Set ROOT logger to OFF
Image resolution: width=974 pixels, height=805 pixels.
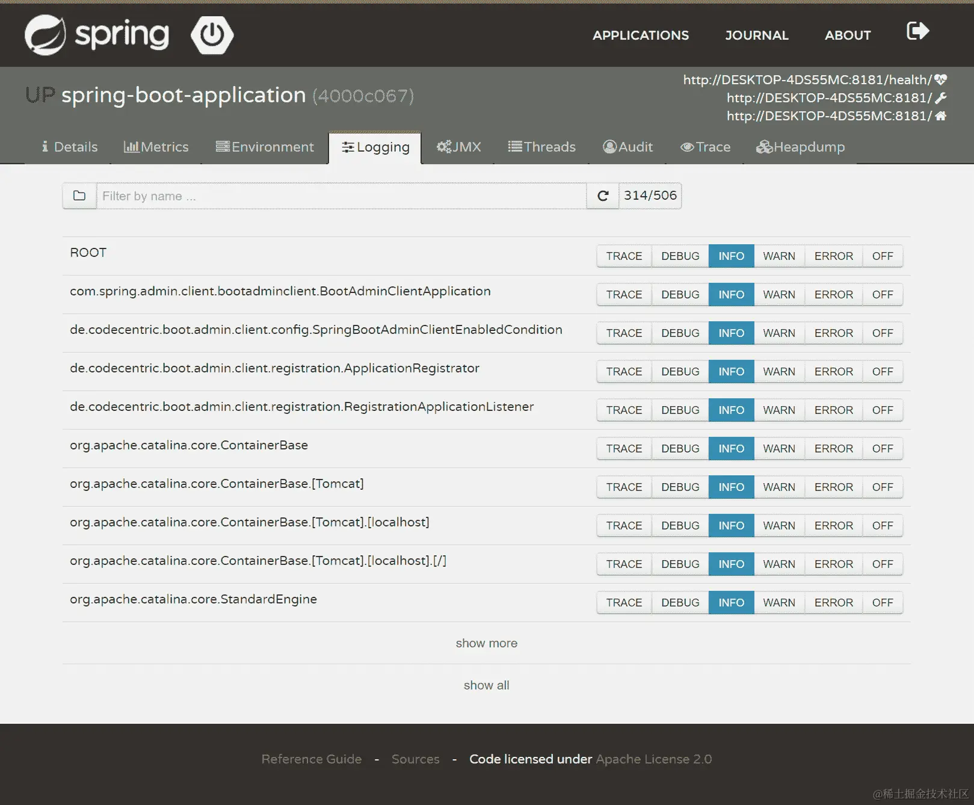pyautogui.click(x=883, y=256)
